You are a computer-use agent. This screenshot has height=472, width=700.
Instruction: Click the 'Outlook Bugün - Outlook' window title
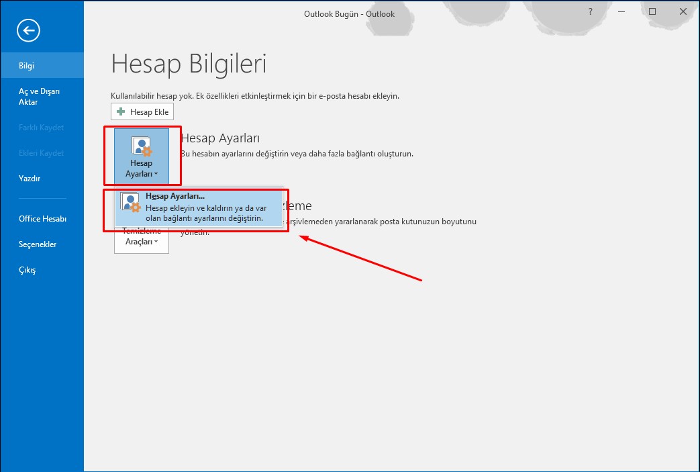(x=350, y=14)
